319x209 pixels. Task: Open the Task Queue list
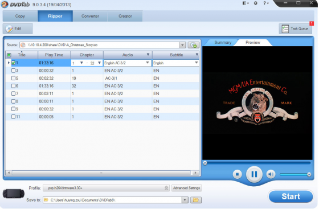[x=296, y=29]
